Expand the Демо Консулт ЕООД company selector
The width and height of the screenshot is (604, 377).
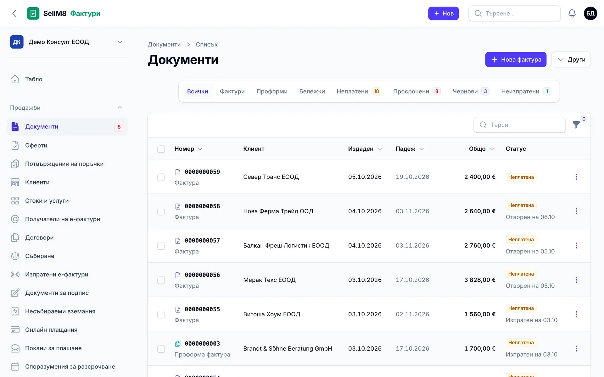pyautogui.click(x=67, y=42)
